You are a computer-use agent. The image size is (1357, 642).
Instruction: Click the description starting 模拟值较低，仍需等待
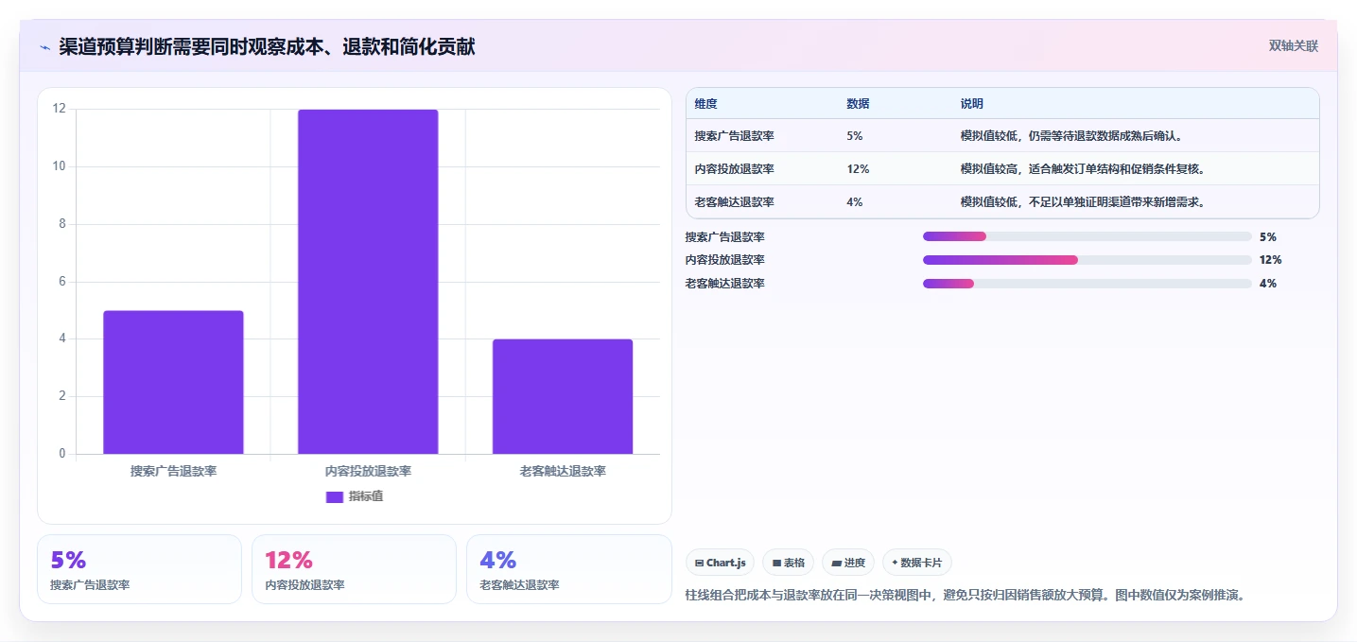click(x=1071, y=136)
